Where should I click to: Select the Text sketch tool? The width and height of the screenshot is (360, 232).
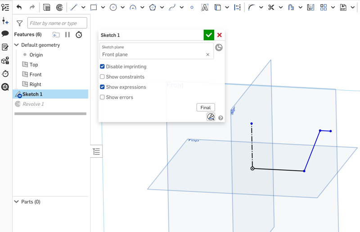(204, 7)
